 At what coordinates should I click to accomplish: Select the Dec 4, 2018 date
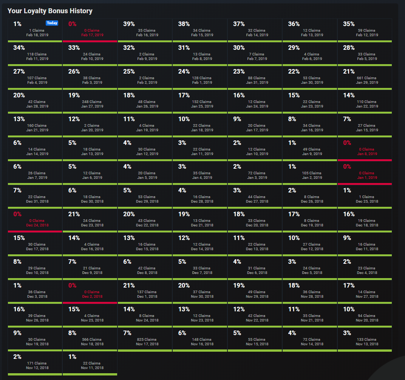point(367,273)
